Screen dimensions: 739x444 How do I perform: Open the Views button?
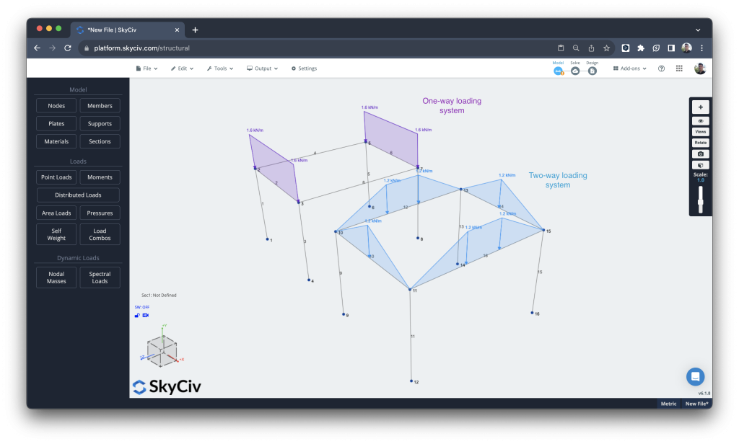[x=700, y=132]
